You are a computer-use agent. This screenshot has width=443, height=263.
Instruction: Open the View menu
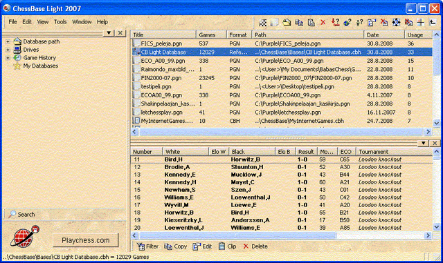coord(43,22)
